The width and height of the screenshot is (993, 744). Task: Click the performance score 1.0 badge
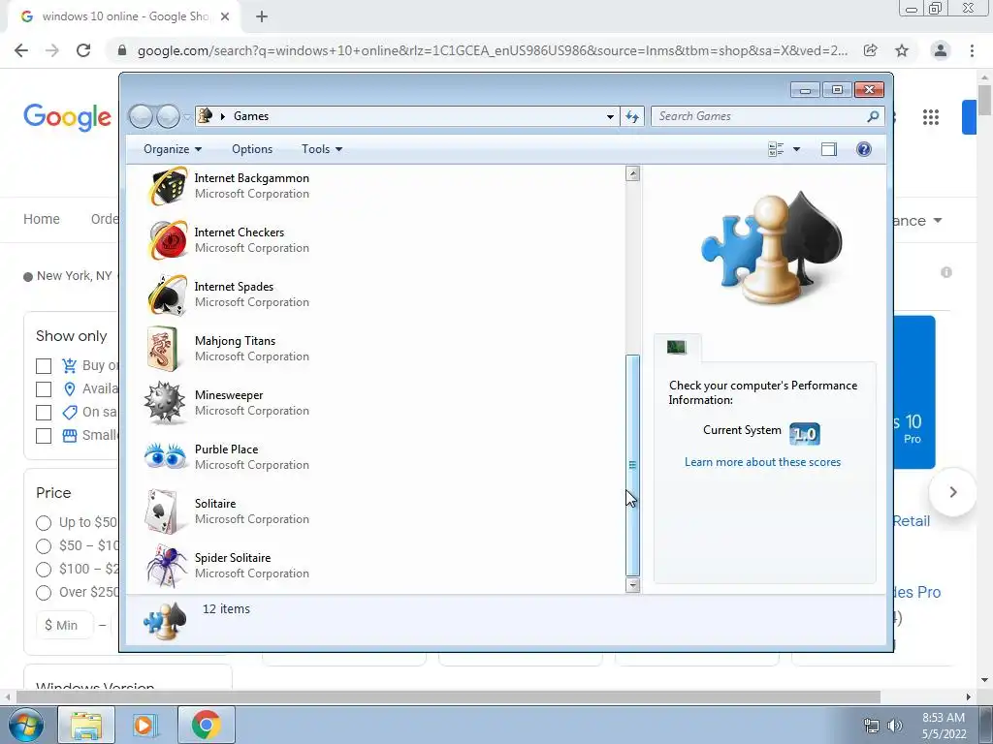pyautogui.click(x=804, y=434)
